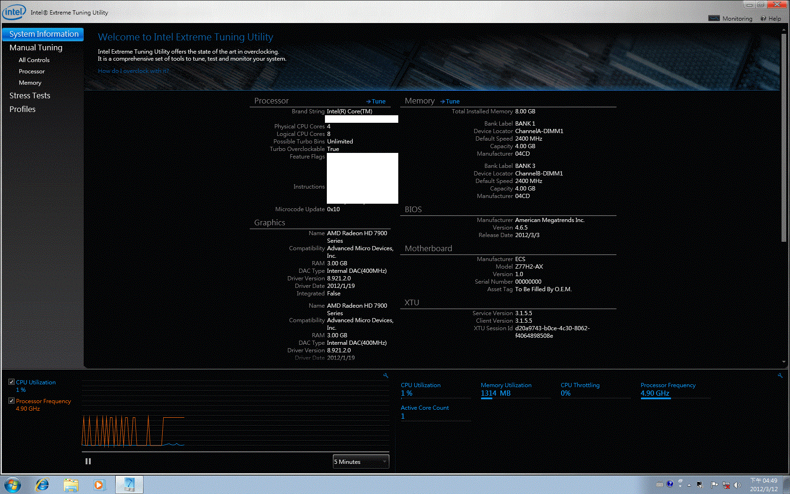
Task: Click the Intel logo in the title bar
Action: 14,12
